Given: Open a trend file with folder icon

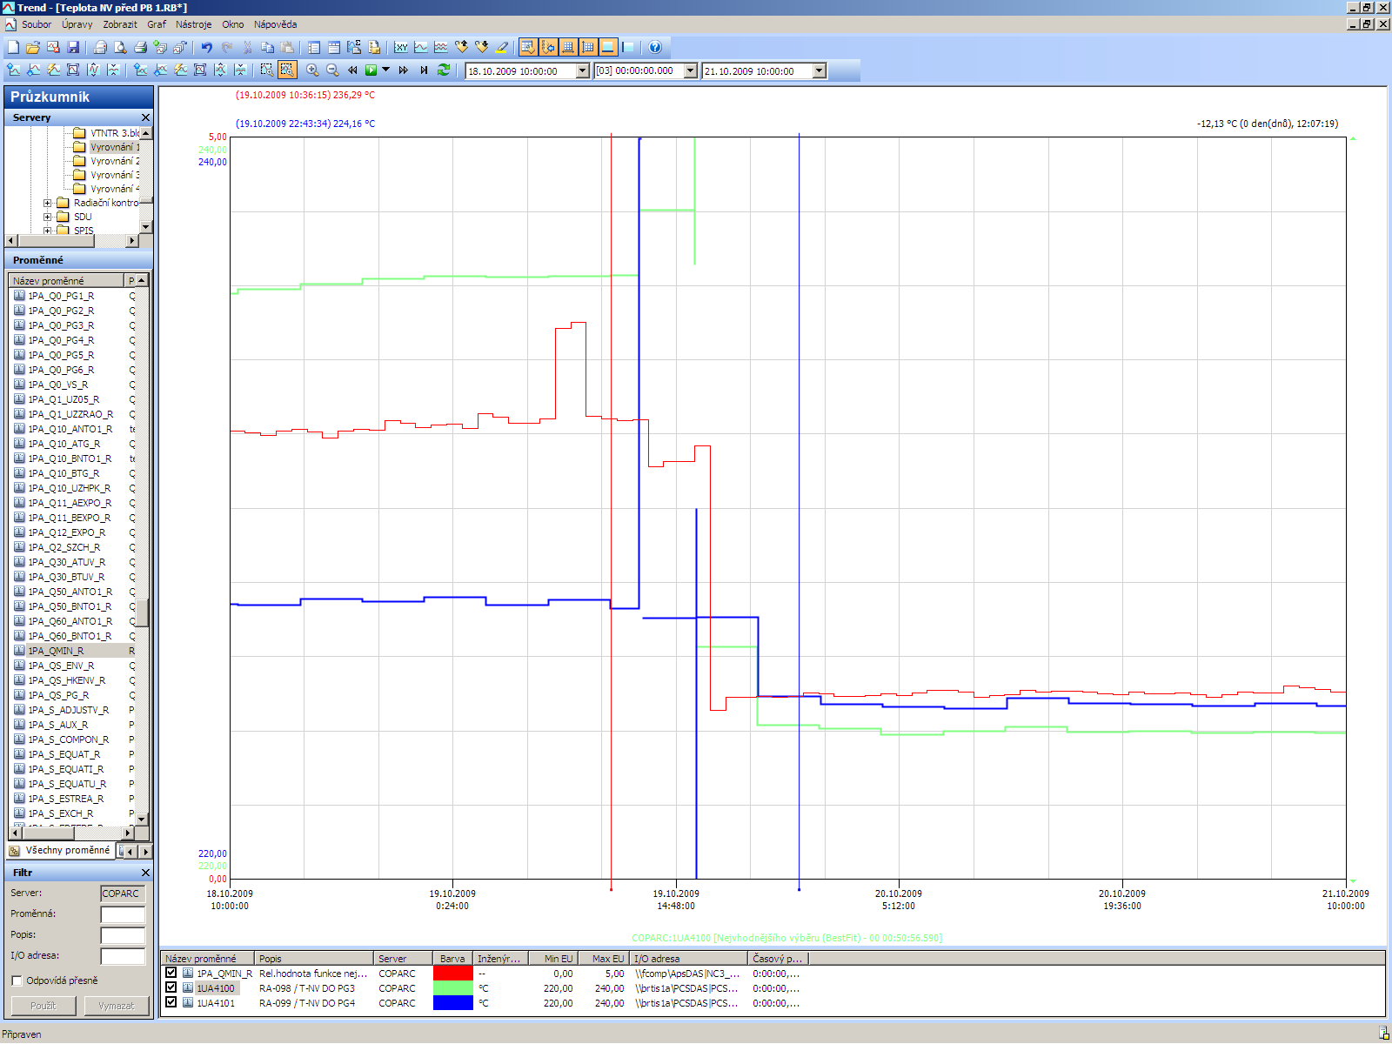Looking at the screenshot, I should (x=32, y=47).
